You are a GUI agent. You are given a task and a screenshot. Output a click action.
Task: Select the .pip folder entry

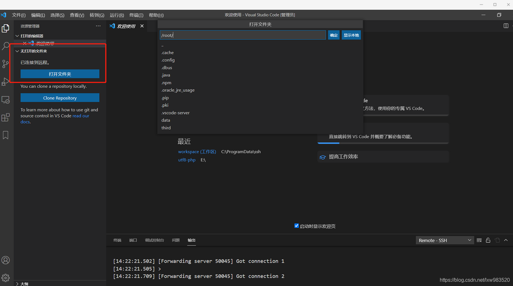point(260,98)
